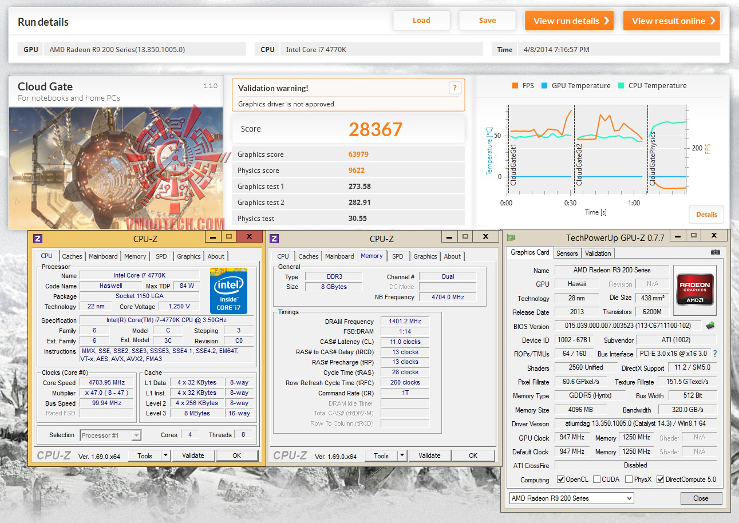
Task: Switch to Caches tab in left CPU-Z window
Action: 72,256
